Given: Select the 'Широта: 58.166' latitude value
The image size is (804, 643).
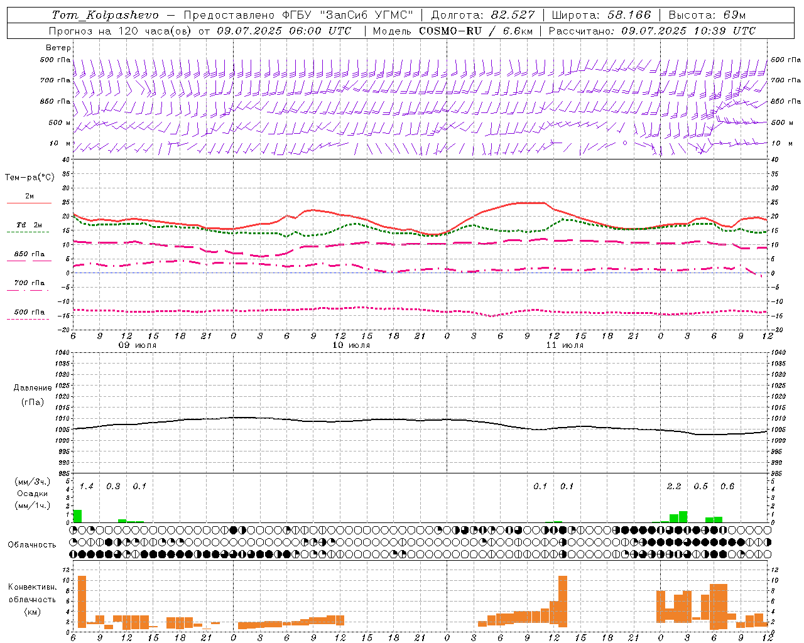Looking at the screenshot, I should [602, 15].
